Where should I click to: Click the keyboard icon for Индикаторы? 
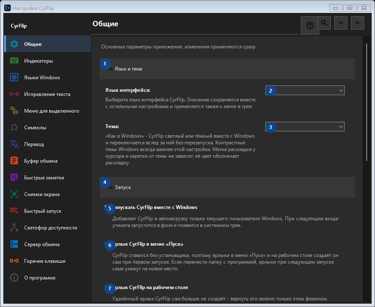(14, 60)
